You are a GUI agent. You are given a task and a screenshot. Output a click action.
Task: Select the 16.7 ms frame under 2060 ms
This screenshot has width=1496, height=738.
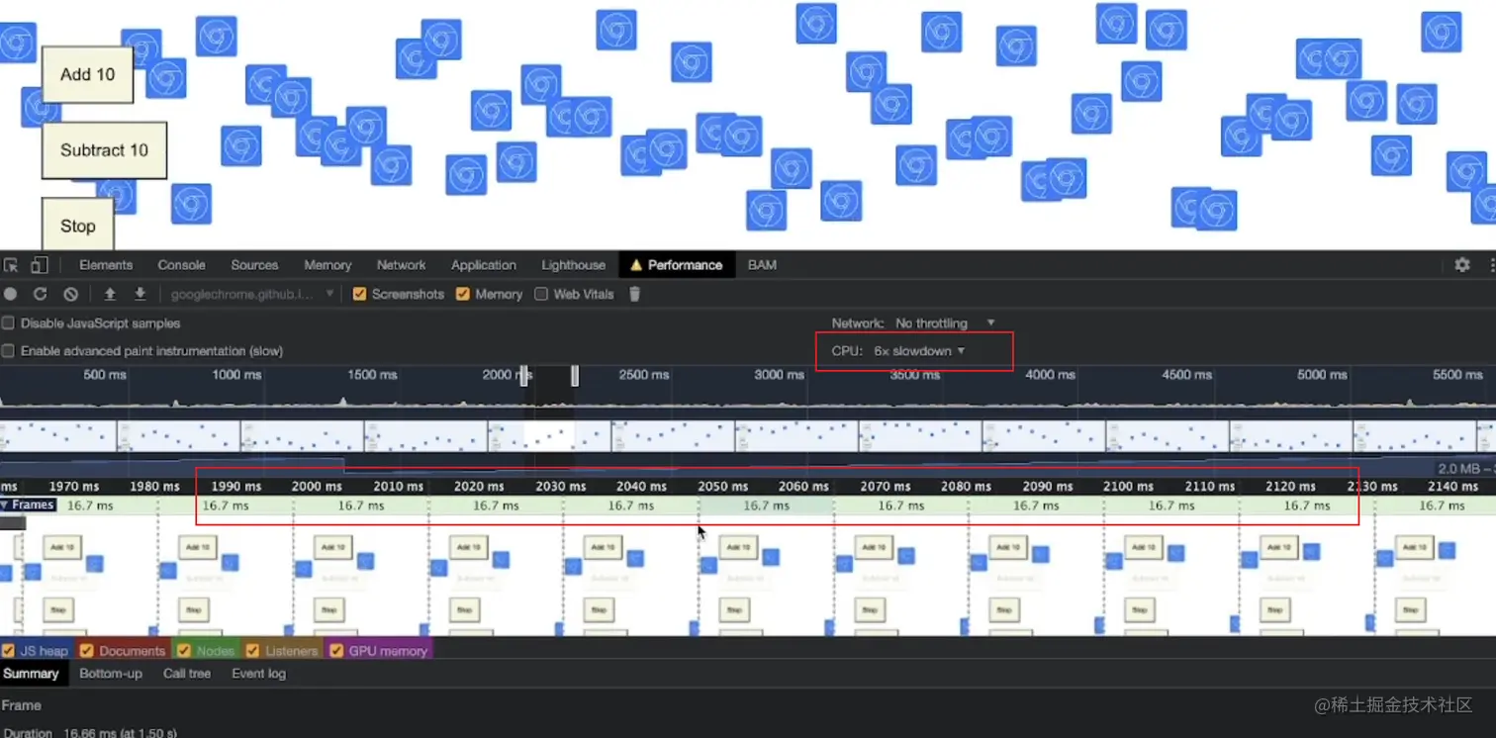766,506
